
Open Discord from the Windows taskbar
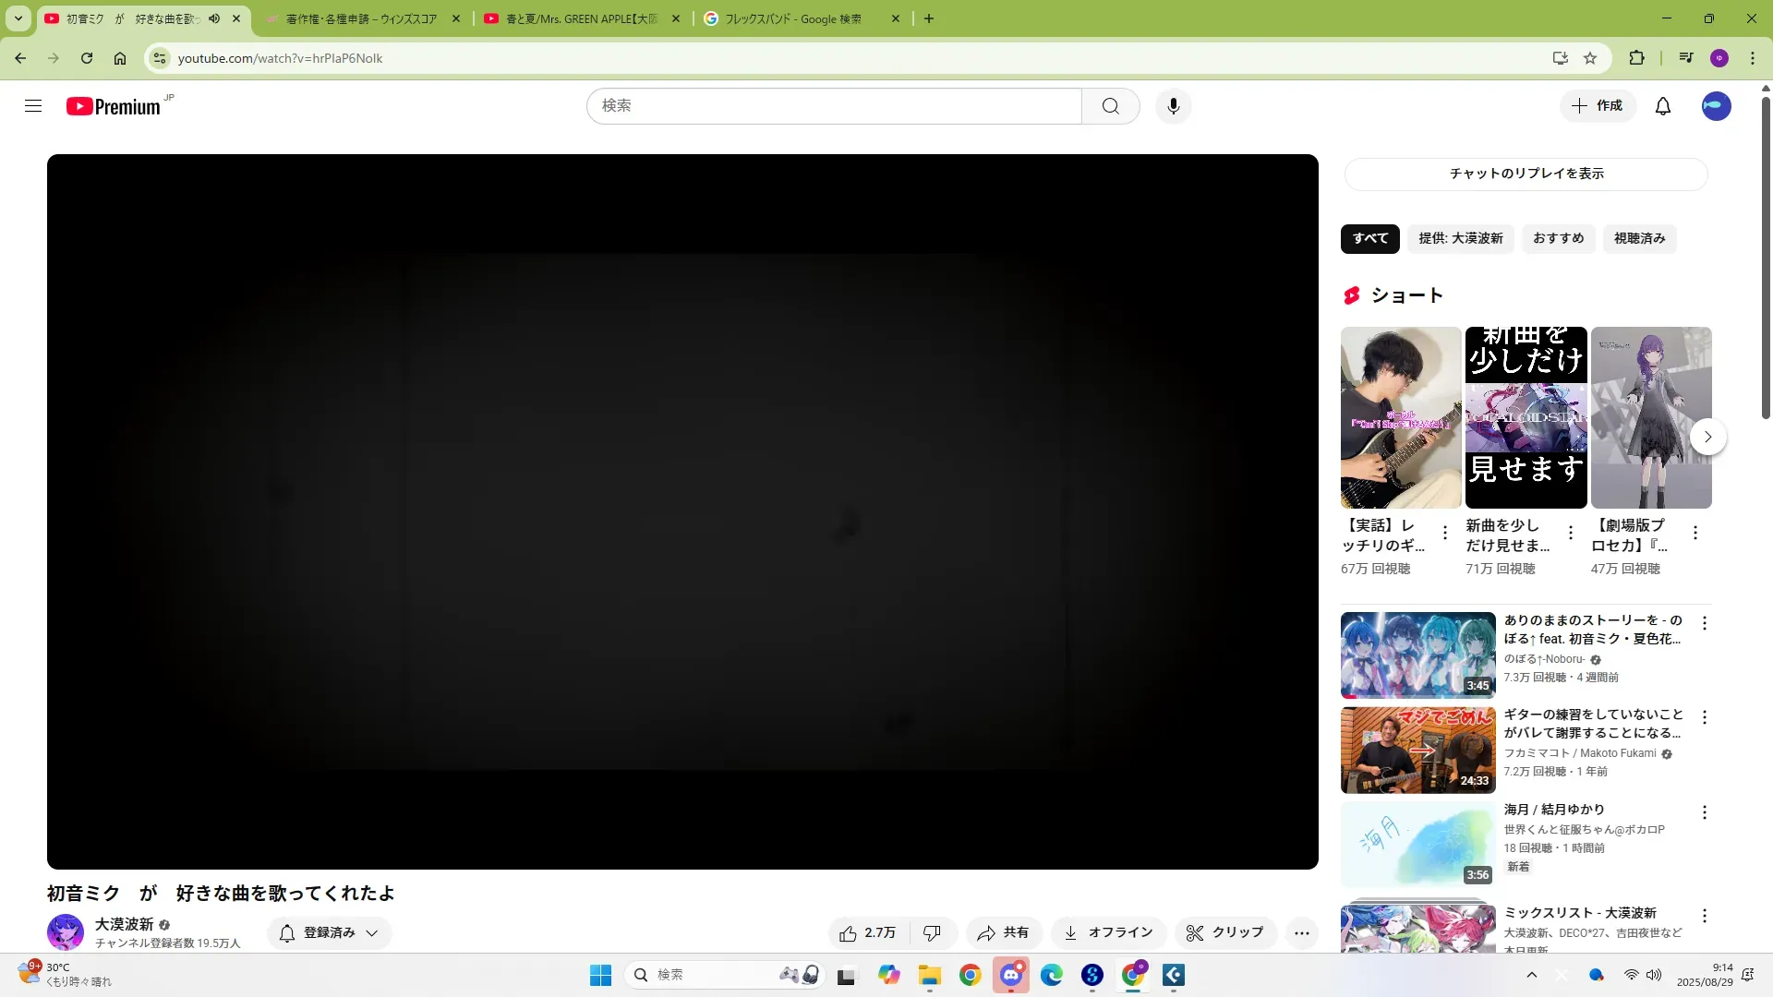(x=1010, y=975)
